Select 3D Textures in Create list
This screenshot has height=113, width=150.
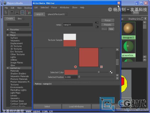click(16, 49)
